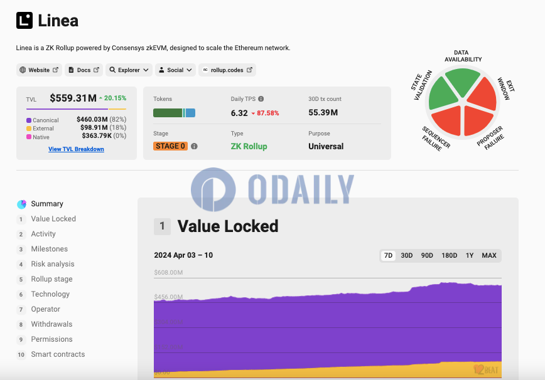Select the 180D chart range
This screenshot has height=380, width=545.
point(449,255)
